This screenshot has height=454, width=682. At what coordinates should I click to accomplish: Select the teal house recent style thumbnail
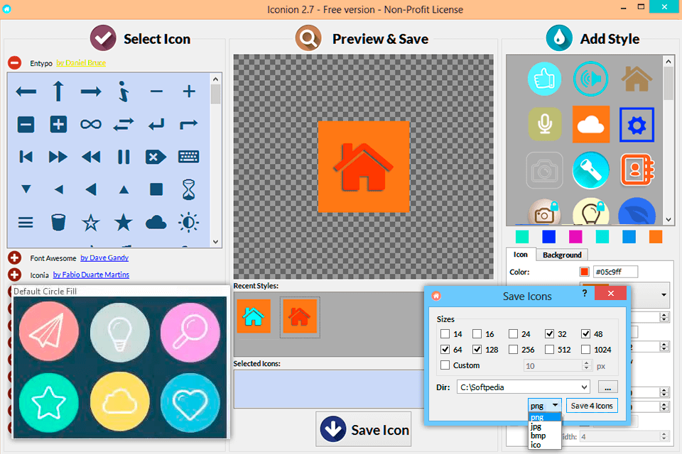tap(254, 316)
